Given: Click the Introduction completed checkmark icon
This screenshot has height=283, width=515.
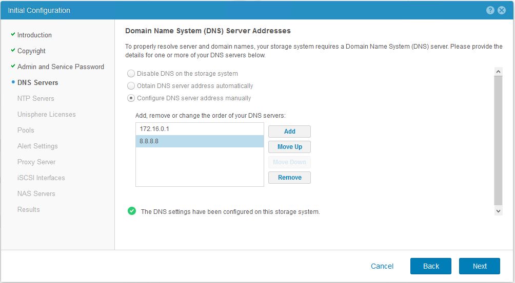Looking at the screenshot, I should tap(13, 34).
